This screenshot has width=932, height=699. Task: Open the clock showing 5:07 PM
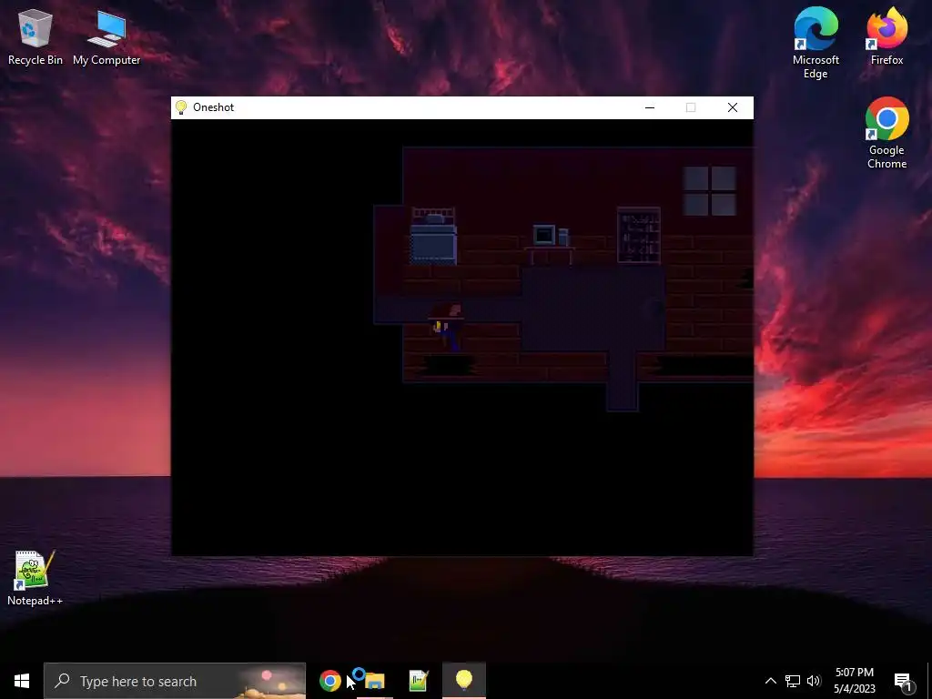coord(854,681)
